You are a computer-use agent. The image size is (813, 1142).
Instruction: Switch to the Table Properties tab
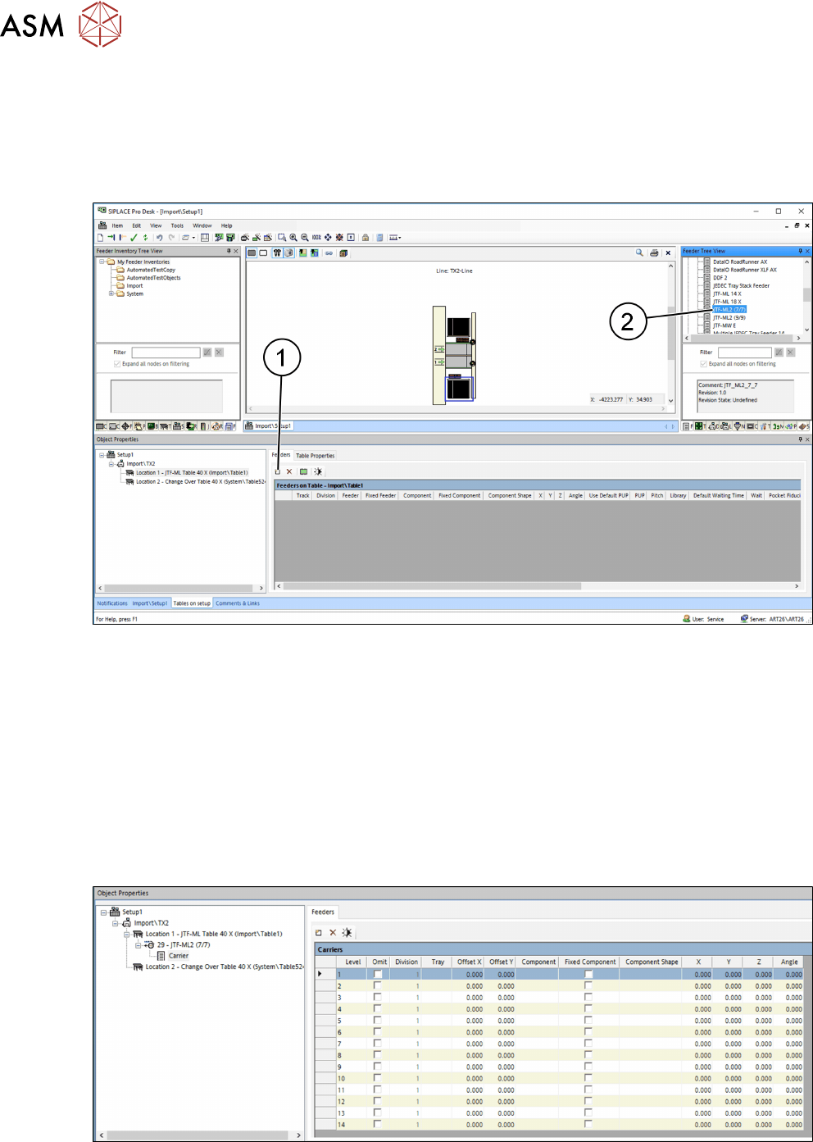pyautogui.click(x=315, y=456)
